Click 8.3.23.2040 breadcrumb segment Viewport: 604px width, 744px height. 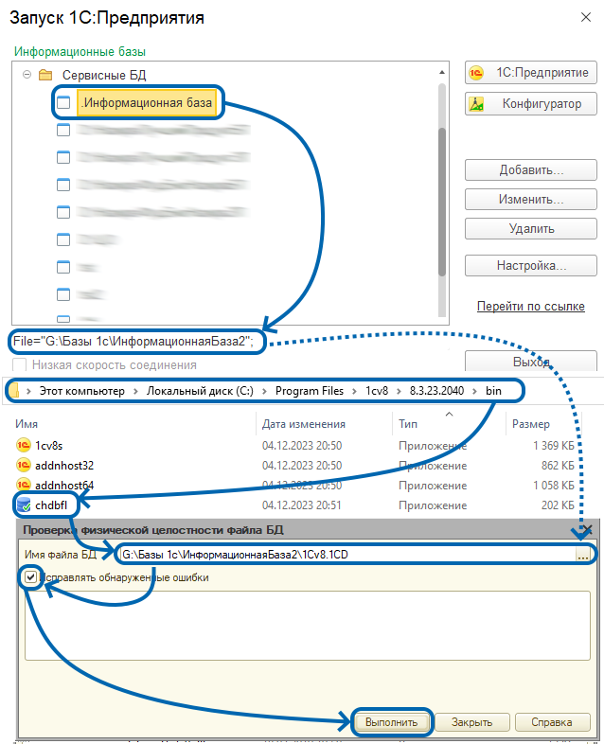(436, 391)
